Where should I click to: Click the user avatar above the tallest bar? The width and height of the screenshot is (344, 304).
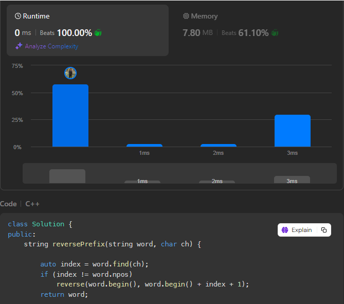tap(70, 73)
